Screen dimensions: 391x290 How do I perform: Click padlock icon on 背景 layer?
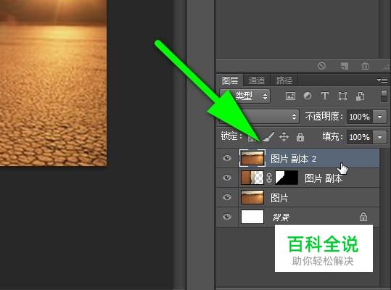coord(363,217)
